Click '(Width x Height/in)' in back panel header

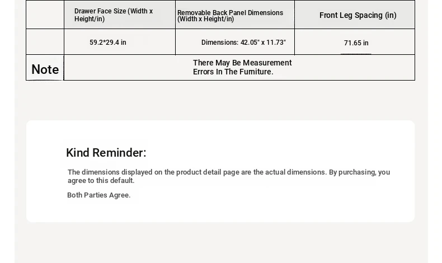point(205,19)
